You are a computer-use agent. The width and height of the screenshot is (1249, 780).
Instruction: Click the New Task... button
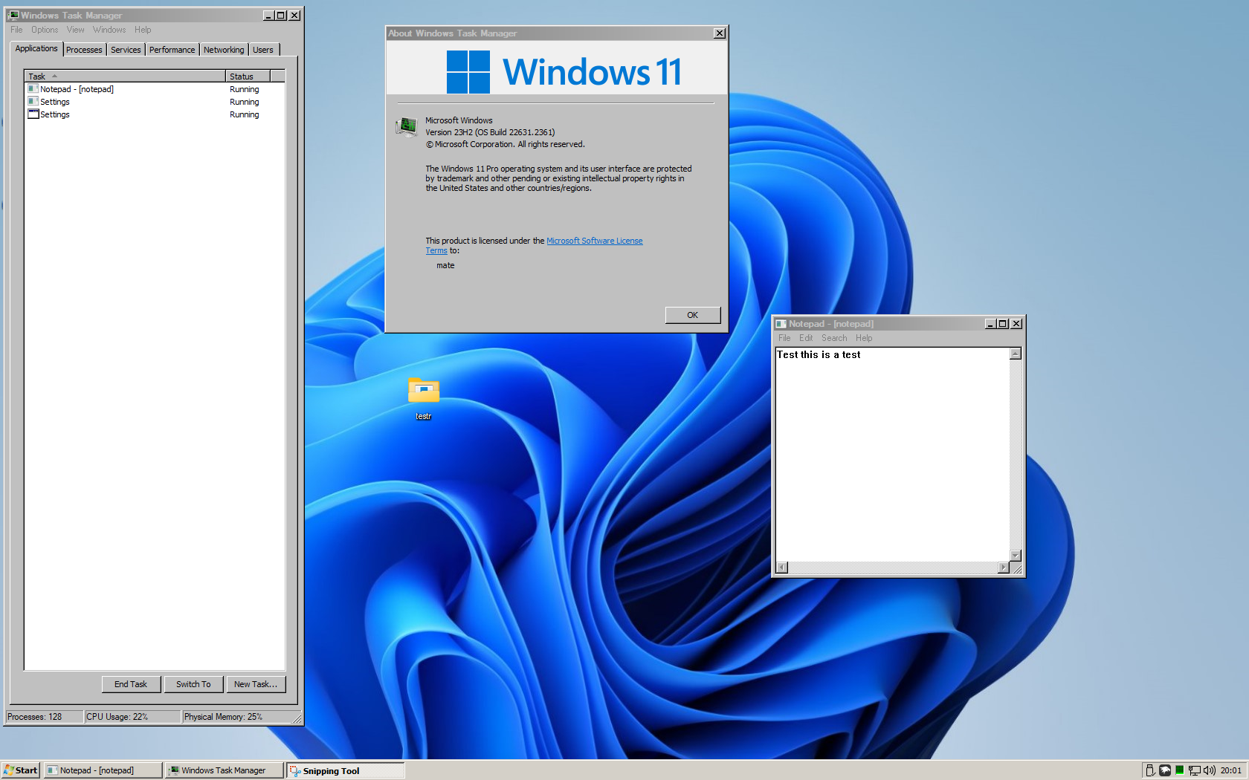[x=256, y=684]
